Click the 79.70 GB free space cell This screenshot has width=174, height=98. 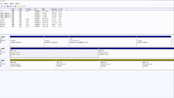click(x=54, y=23)
